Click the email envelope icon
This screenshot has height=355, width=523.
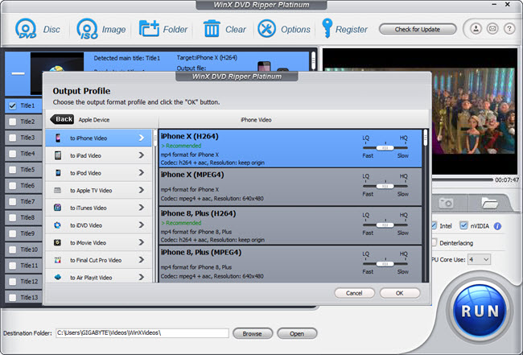pos(492,29)
